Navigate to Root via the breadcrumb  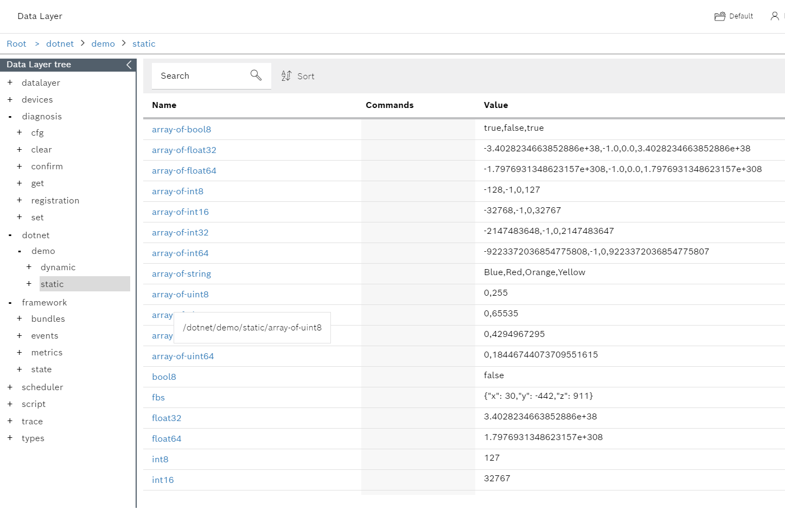pyautogui.click(x=16, y=43)
